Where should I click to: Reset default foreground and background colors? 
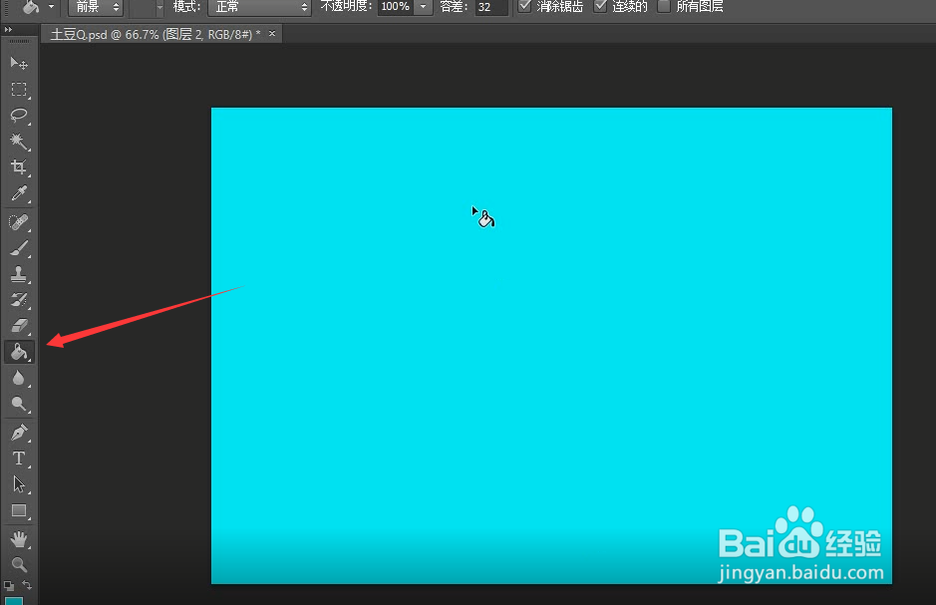[8, 585]
